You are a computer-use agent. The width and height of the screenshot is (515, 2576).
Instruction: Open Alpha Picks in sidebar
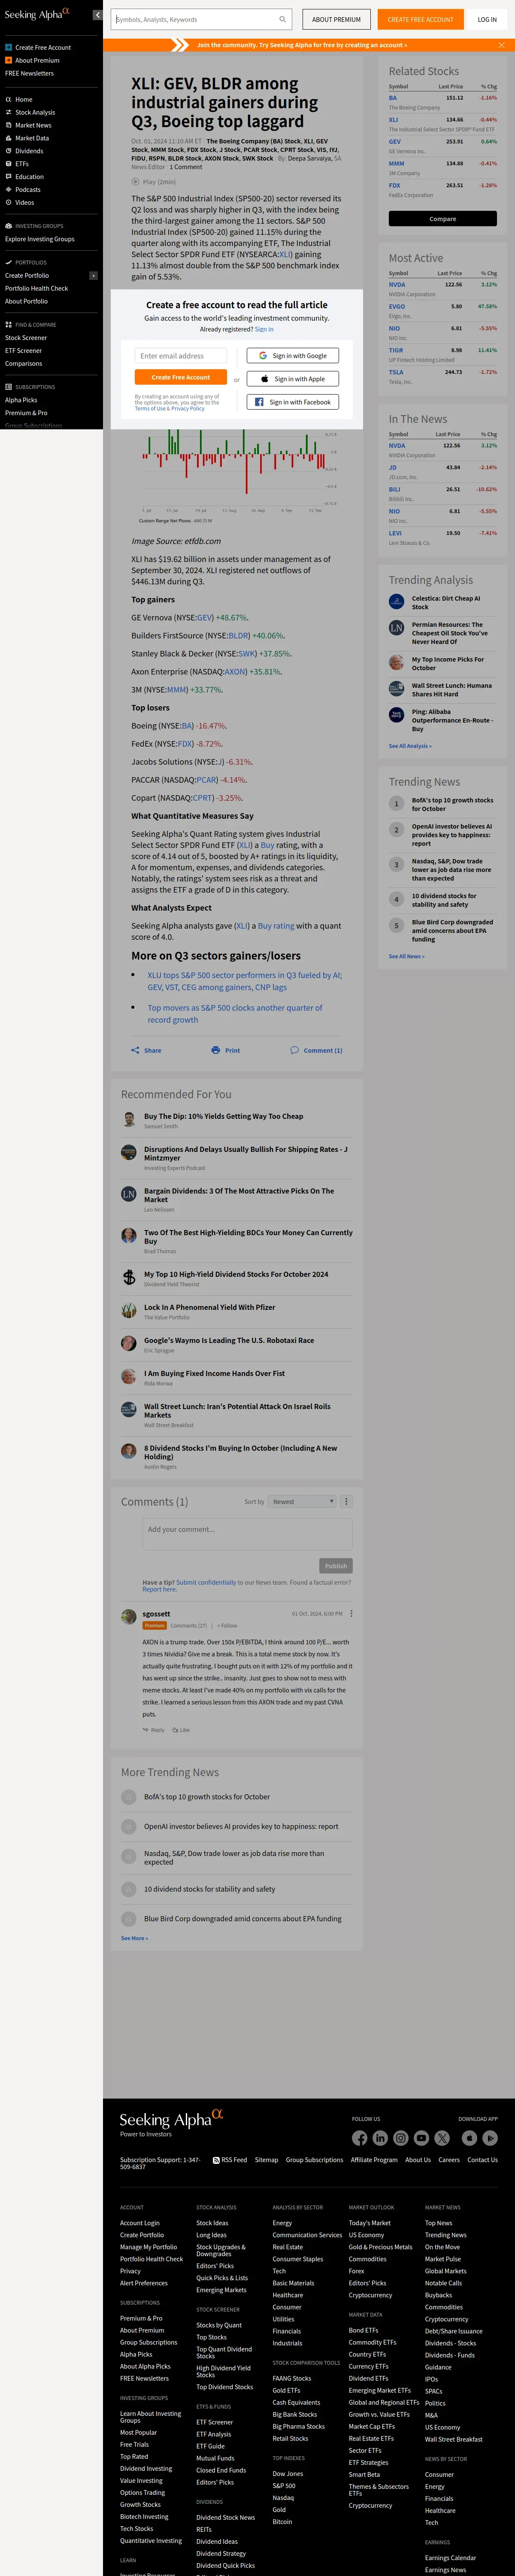pos(21,400)
